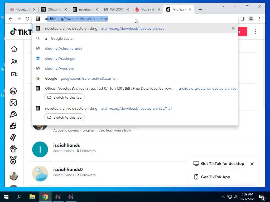270x202 pixels.
Task: Choose chrome://chrome-urls/ suggestion
Action: pyautogui.click(x=135, y=48)
